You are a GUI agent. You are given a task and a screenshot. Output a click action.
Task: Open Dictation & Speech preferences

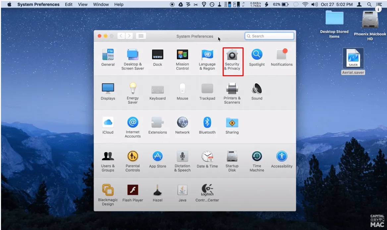click(182, 161)
